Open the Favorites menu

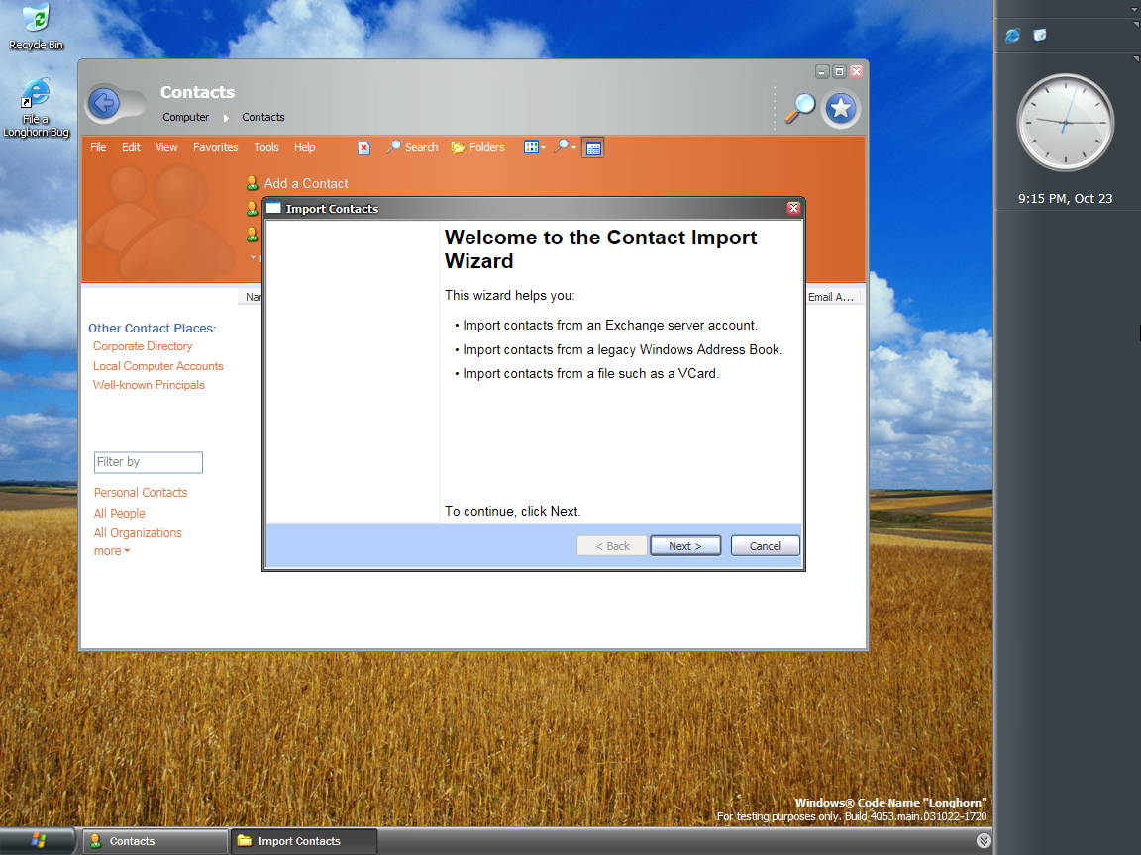pyautogui.click(x=215, y=147)
